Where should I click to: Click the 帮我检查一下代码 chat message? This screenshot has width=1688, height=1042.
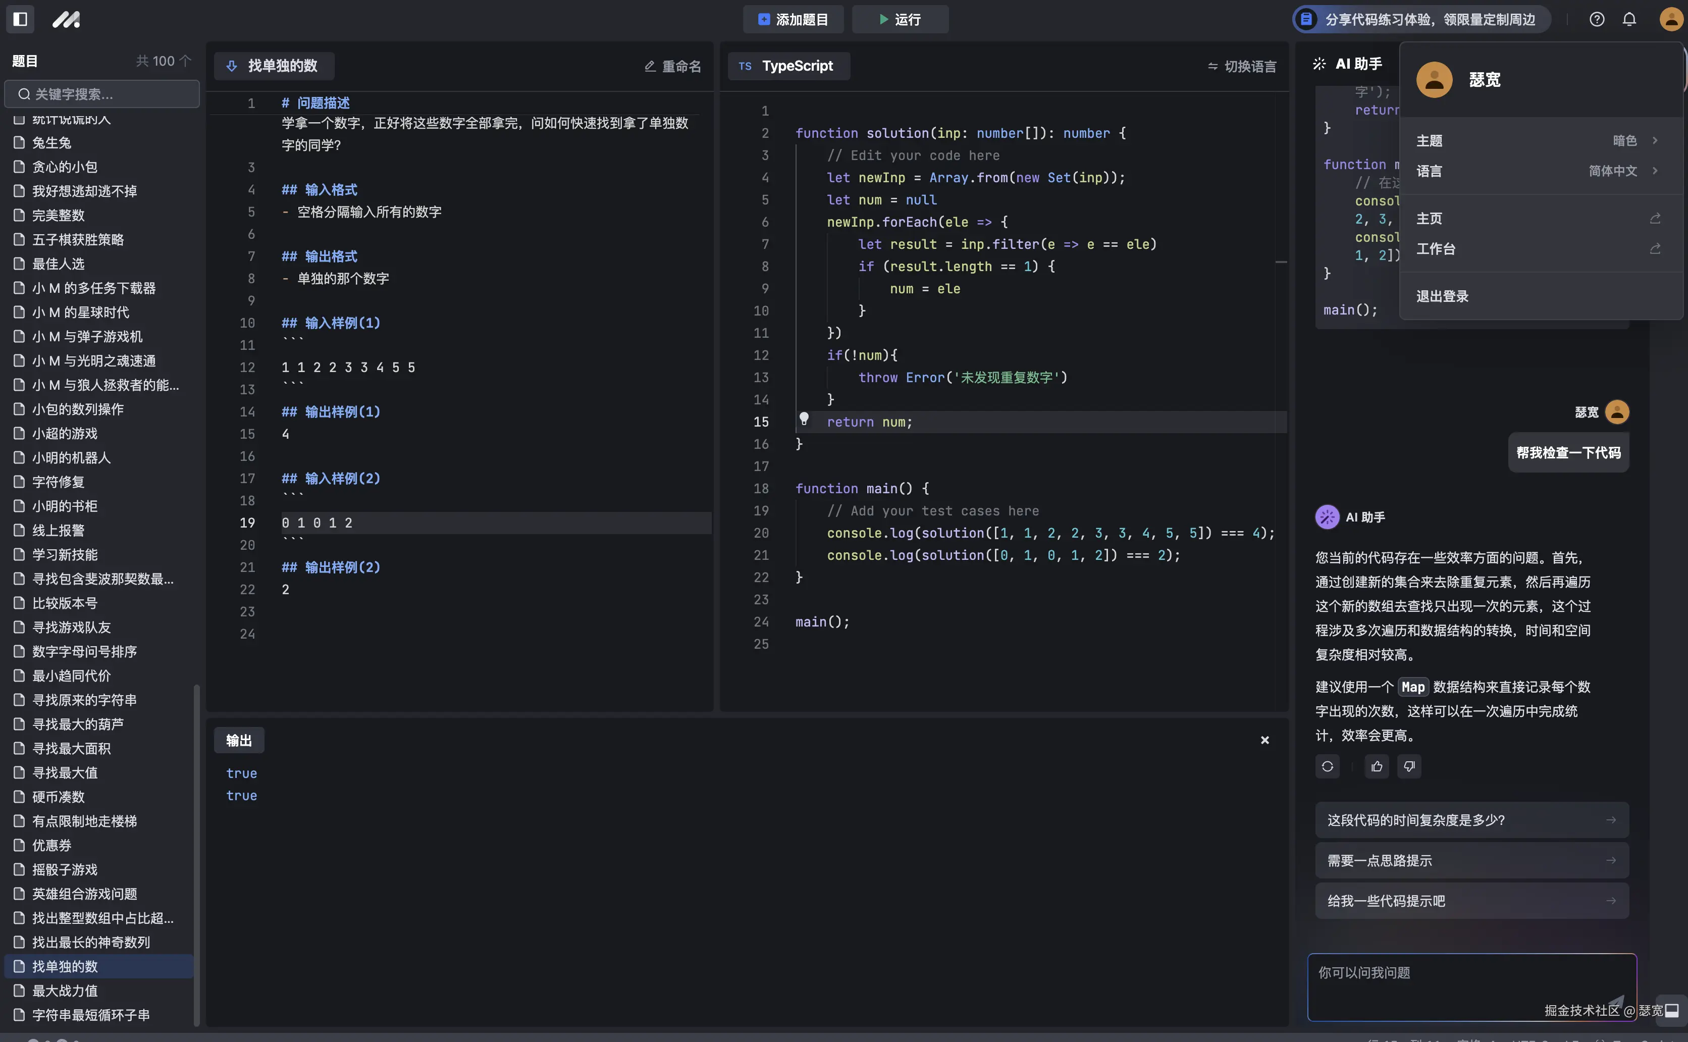[x=1568, y=453]
